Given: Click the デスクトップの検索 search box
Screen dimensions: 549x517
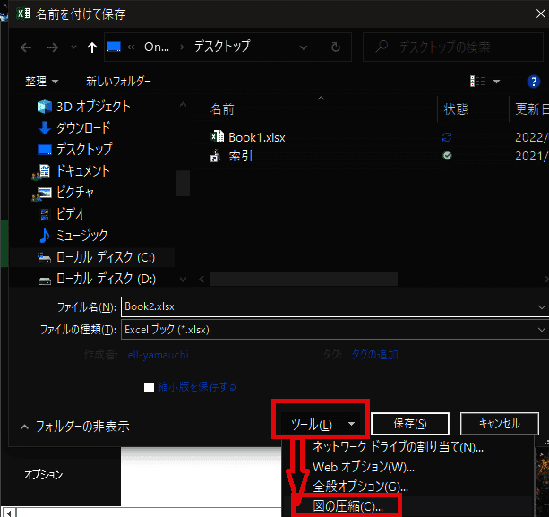Looking at the screenshot, I should [457, 47].
